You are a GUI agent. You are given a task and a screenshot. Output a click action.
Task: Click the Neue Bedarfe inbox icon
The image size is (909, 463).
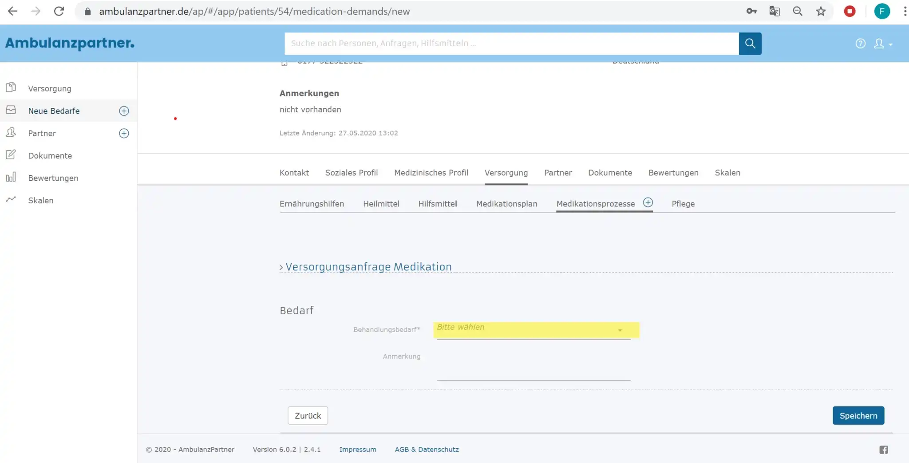[11, 110]
